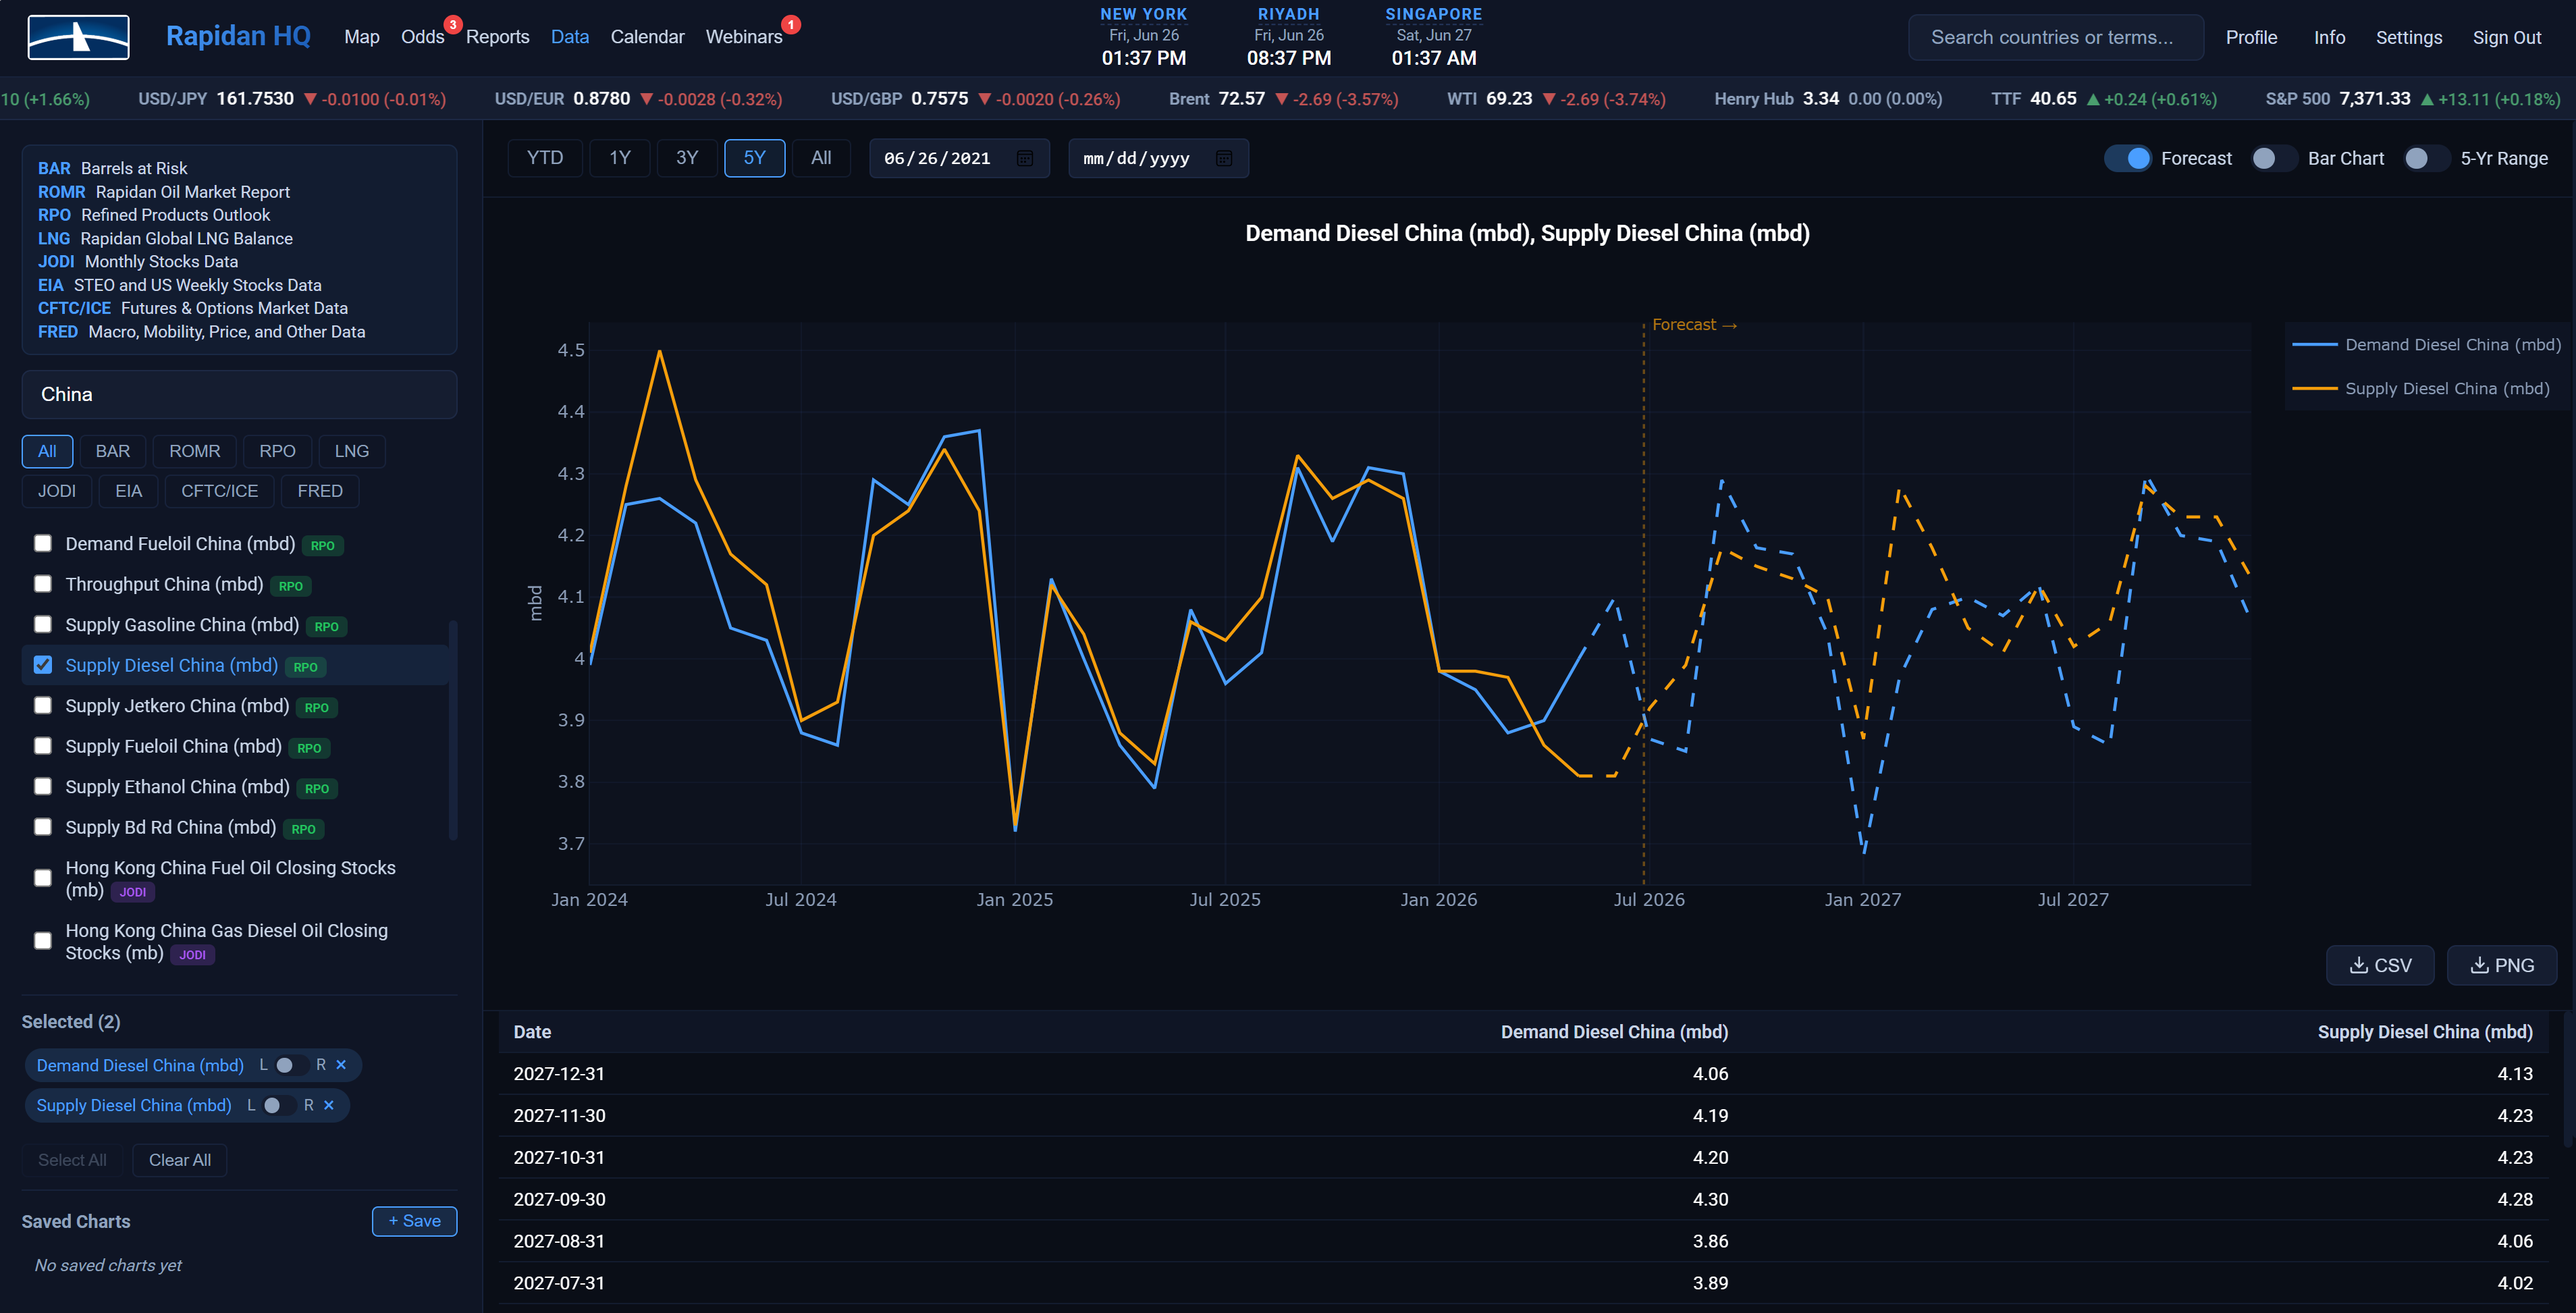
Task: Open Webinars notification badge
Action: (x=791, y=24)
